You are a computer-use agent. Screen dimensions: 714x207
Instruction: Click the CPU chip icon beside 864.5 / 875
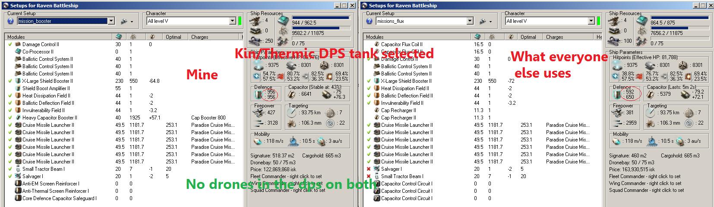(642, 21)
